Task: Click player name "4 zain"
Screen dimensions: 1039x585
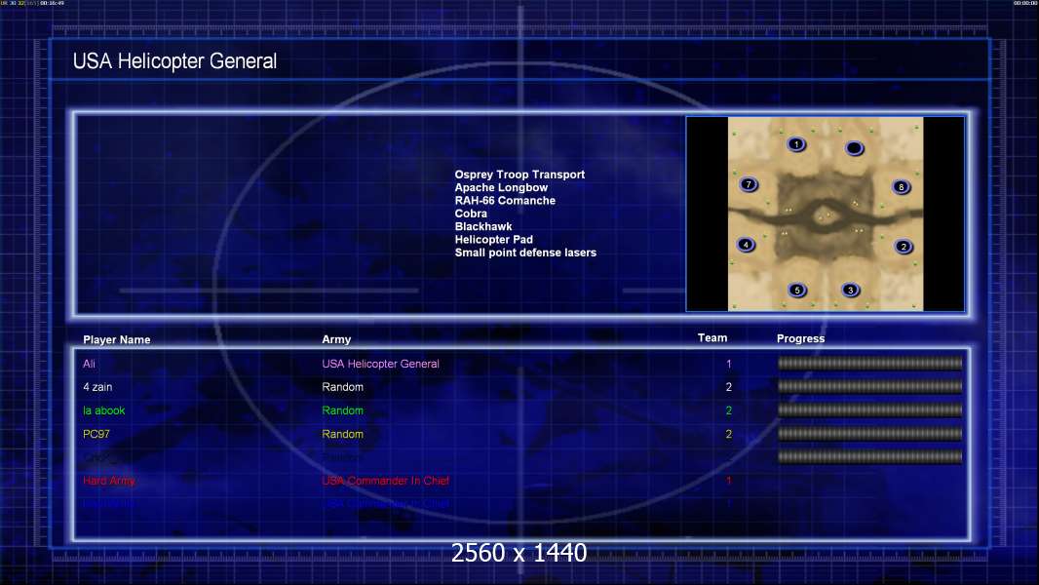Action: click(97, 387)
